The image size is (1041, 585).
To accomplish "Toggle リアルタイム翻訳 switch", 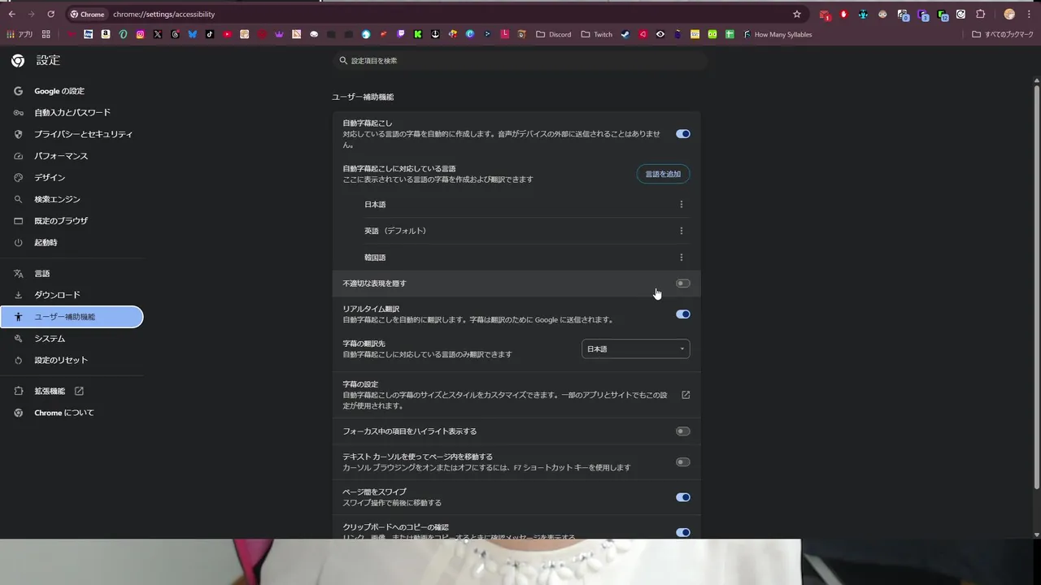I will 683,314.
